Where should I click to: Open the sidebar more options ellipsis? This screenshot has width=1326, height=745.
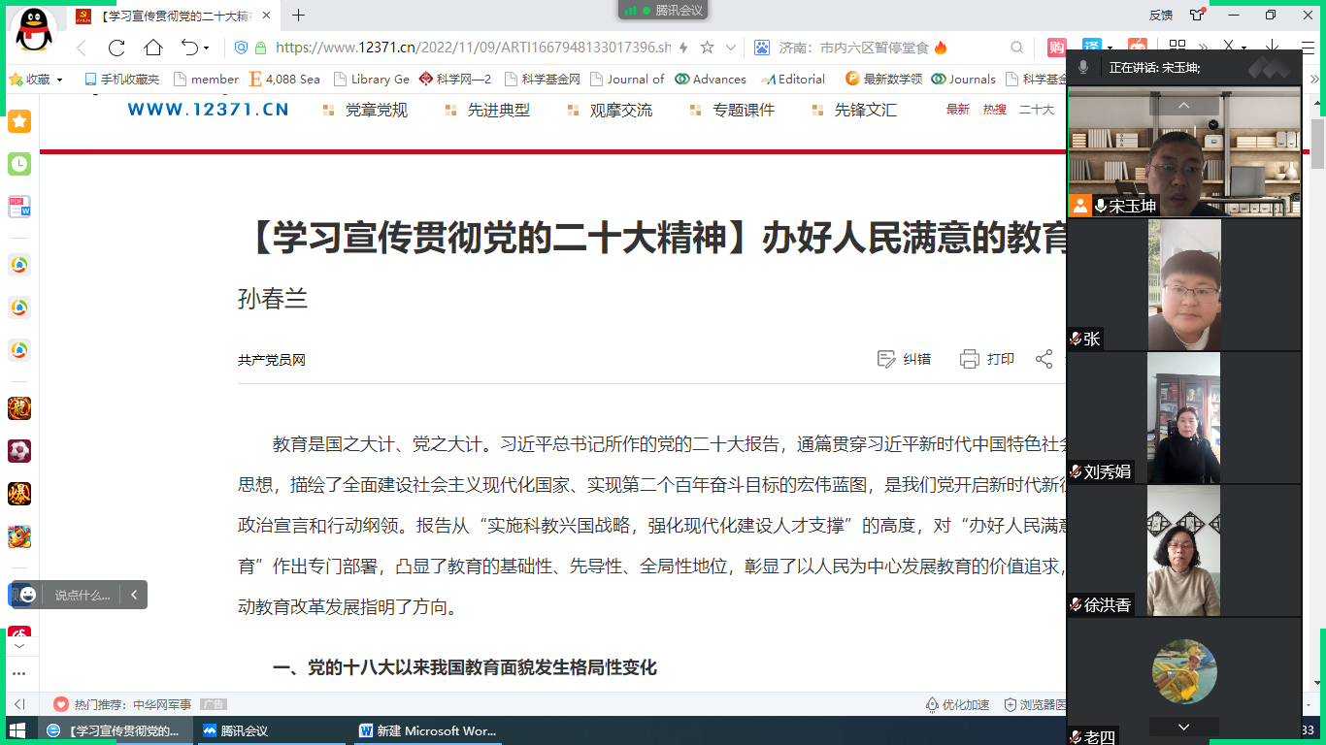pyautogui.click(x=19, y=673)
